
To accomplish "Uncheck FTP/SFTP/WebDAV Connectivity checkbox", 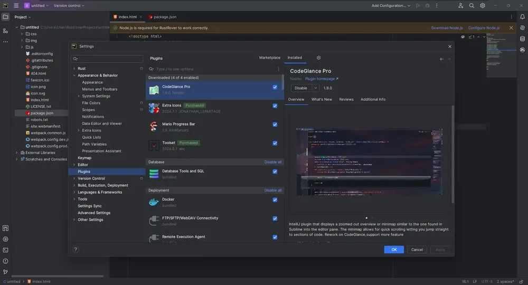I will (x=275, y=218).
